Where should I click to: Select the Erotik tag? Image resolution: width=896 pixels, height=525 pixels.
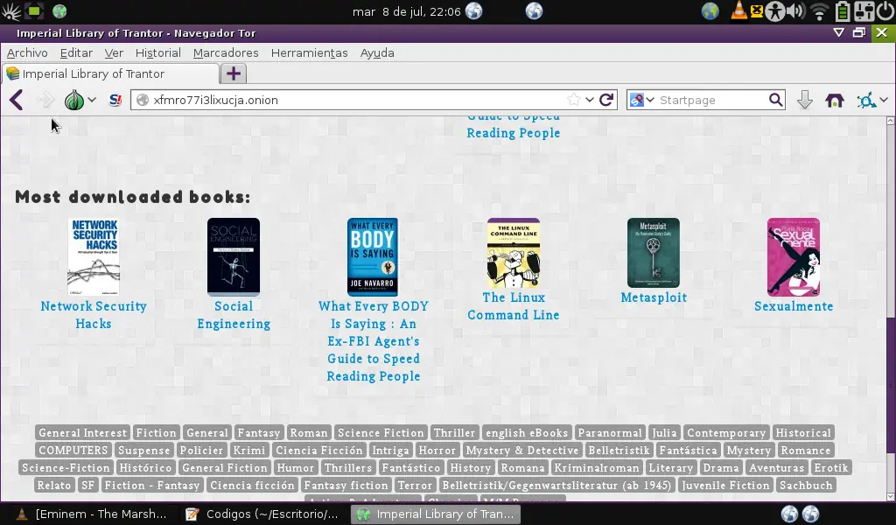point(831,468)
